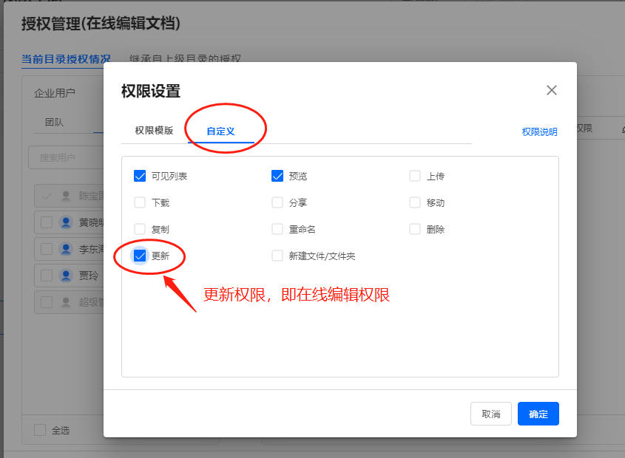Uncheck the 预览 permission checkbox
Image resolution: width=625 pixels, height=458 pixels.
pyautogui.click(x=277, y=176)
